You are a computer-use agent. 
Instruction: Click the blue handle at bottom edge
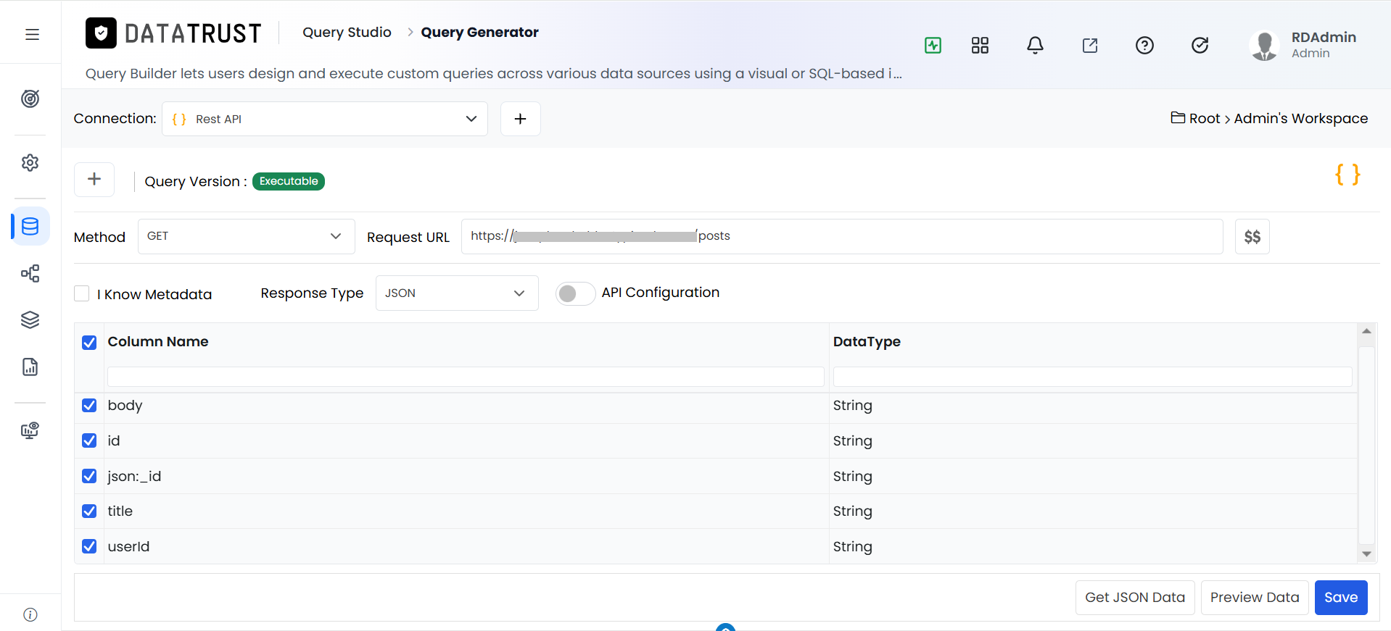[725, 627]
